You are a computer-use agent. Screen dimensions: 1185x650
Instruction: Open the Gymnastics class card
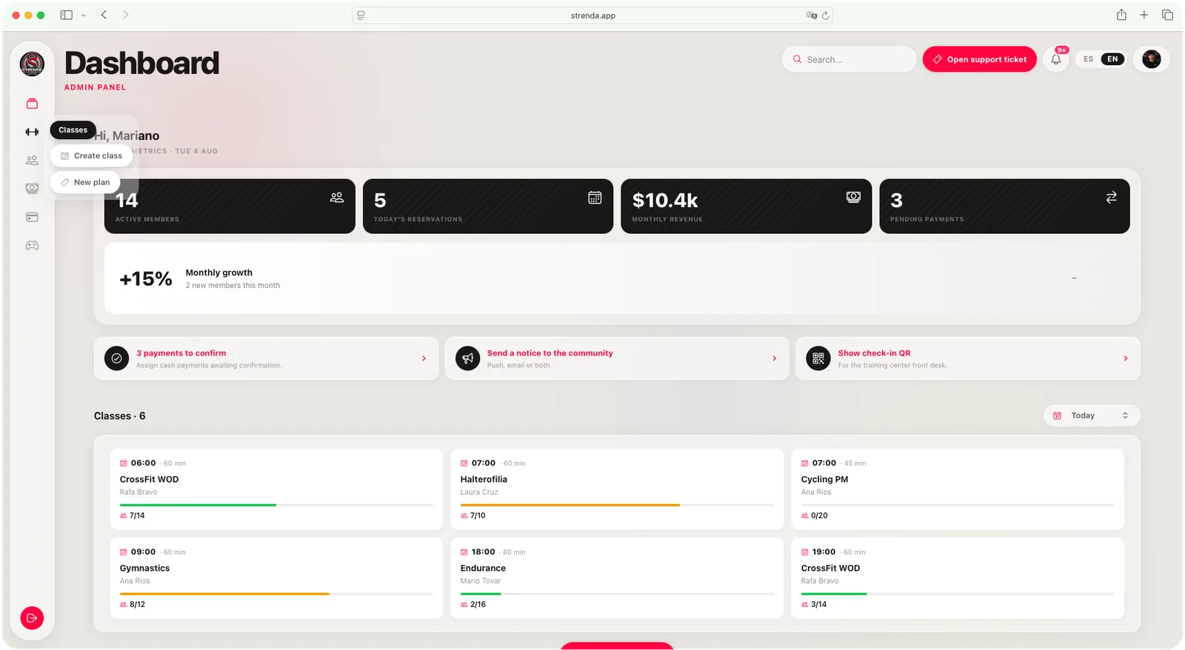point(276,577)
